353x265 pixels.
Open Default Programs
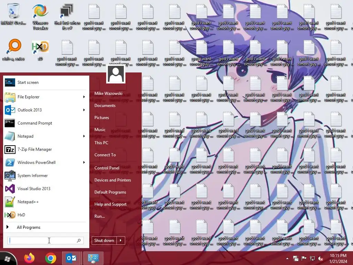pos(110,192)
